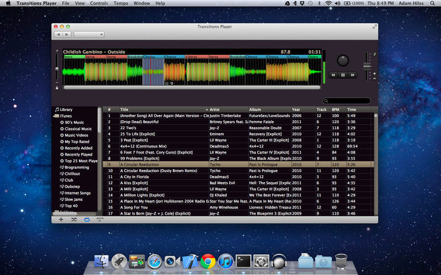Select the My Top Rated playlist
The height and width of the screenshot is (275, 441).
pyautogui.click(x=75, y=142)
